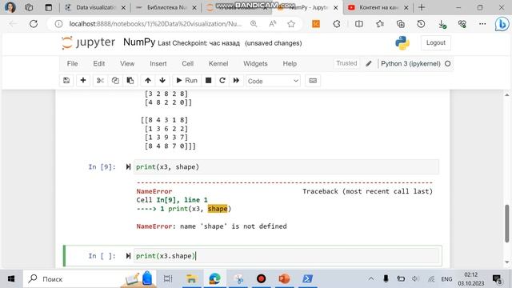Viewport: 512px width, 288px height.
Task: Open the cell type Code dropdown
Action: coord(273,81)
